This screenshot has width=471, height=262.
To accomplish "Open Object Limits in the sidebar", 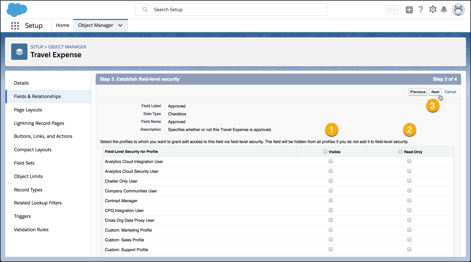I will tap(48, 176).
